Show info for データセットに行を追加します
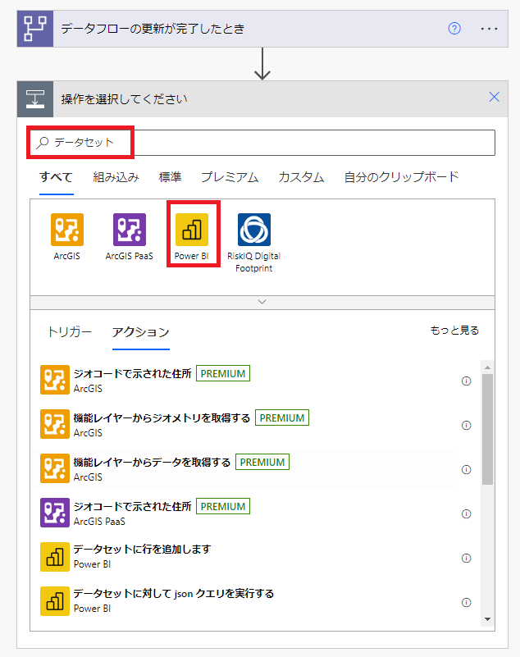 pos(467,559)
